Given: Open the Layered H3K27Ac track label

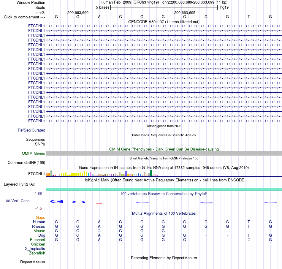Looking at the screenshot, I should 19,184.
